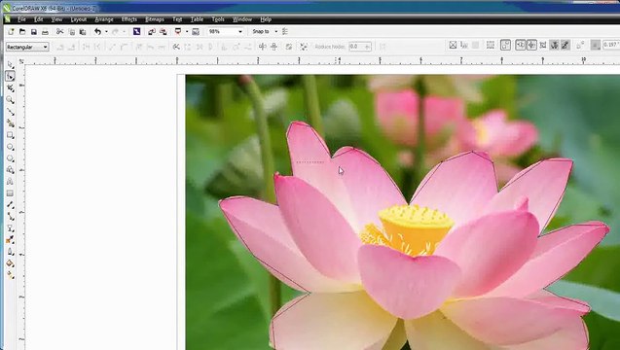Open the Help menu
Screen dimensions: 620x350
tap(266, 19)
